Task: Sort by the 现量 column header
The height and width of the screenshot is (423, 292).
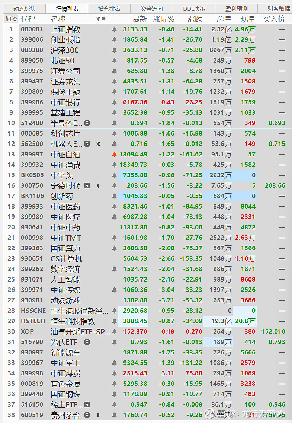Action: tap(248, 19)
